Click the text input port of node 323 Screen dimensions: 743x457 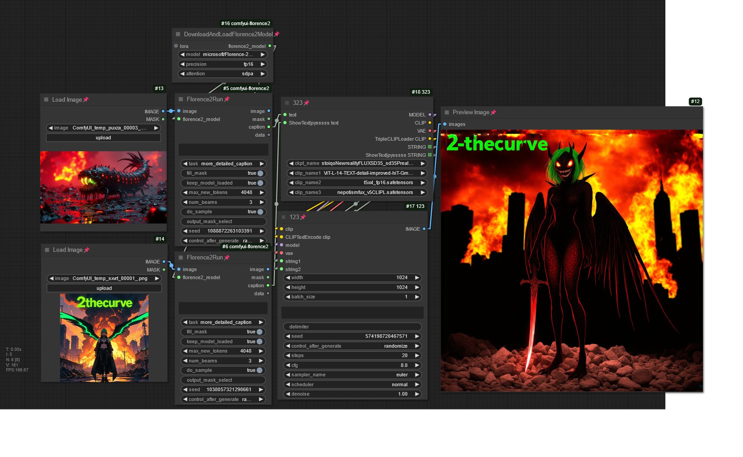click(285, 115)
